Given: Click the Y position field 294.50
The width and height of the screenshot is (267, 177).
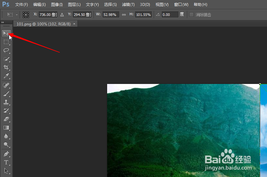Looking at the screenshot, I should click(x=82, y=15).
